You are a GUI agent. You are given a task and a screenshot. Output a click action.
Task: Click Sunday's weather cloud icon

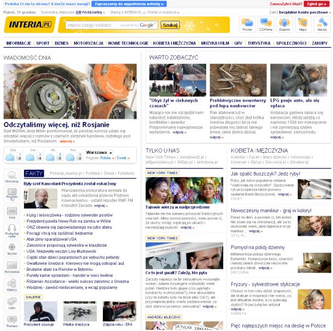coord(50,157)
